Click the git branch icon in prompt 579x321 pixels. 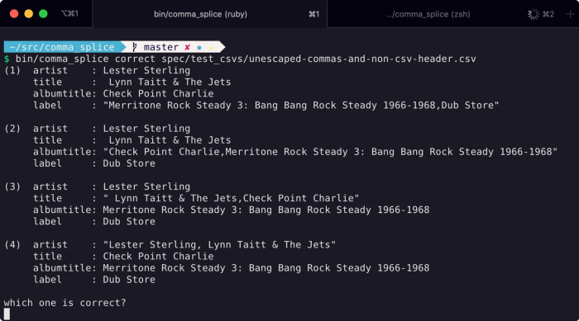tap(135, 47)
